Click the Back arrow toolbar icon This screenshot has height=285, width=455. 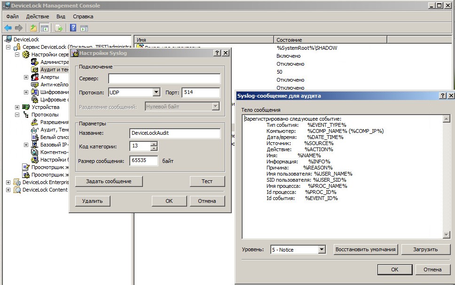point(8,28)
